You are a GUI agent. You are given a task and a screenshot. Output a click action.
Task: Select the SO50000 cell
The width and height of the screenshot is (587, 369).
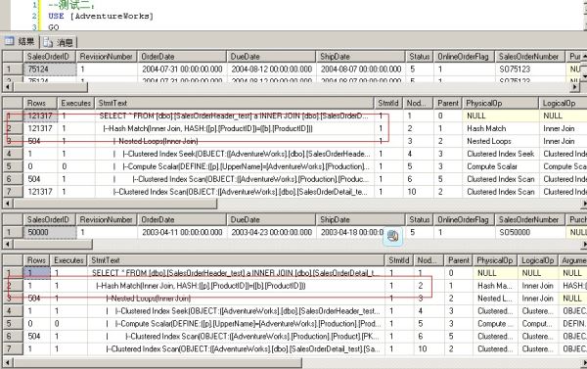point(529,232)
